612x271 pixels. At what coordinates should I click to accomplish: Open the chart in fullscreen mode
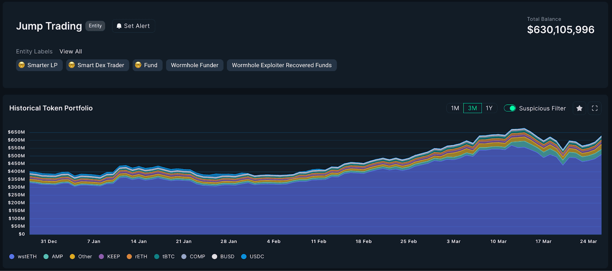pos(595,108)
